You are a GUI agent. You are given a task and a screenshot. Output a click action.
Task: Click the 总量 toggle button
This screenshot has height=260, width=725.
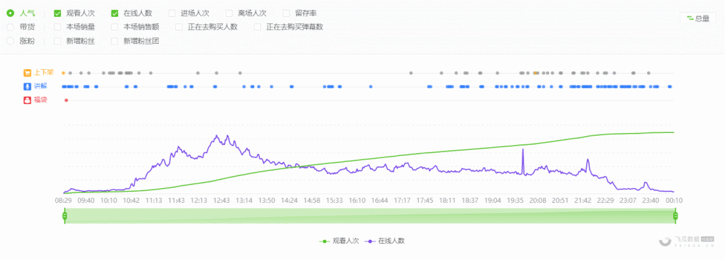coord(697,19)
